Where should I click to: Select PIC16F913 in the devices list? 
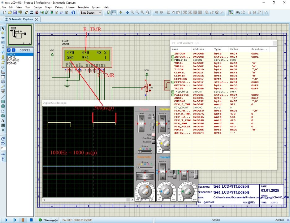pyautogui.click(x=13, y=61)
